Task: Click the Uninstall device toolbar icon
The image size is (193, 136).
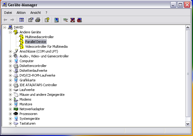Action: click(73, 20)
